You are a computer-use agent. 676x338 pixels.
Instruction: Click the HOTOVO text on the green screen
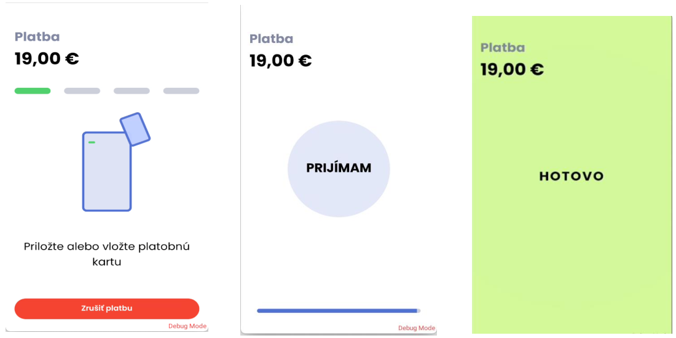pos(572,176)
